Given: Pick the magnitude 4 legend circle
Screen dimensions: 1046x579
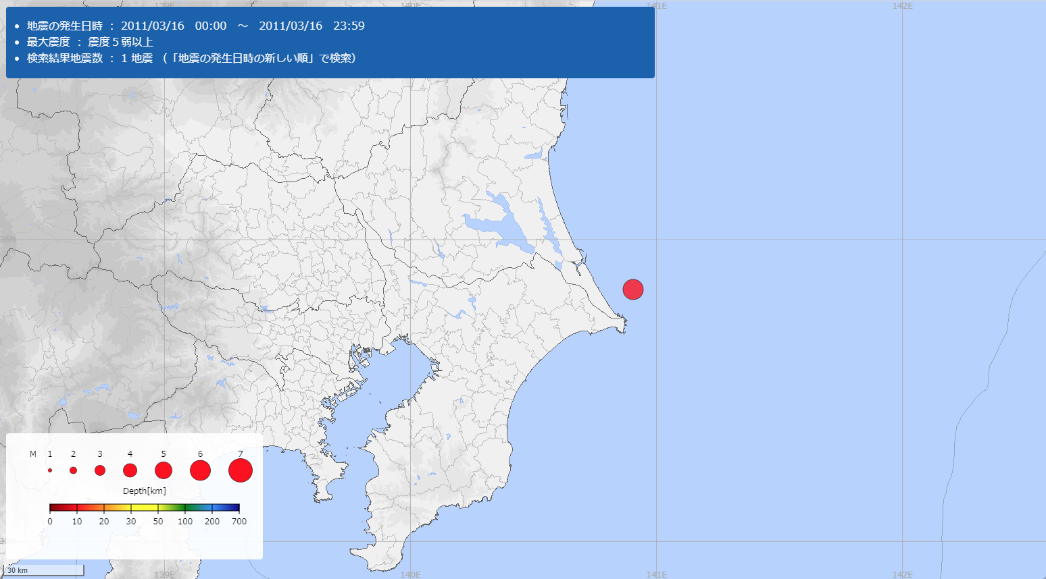Looking at the screenshot, I should coord(130,470).
